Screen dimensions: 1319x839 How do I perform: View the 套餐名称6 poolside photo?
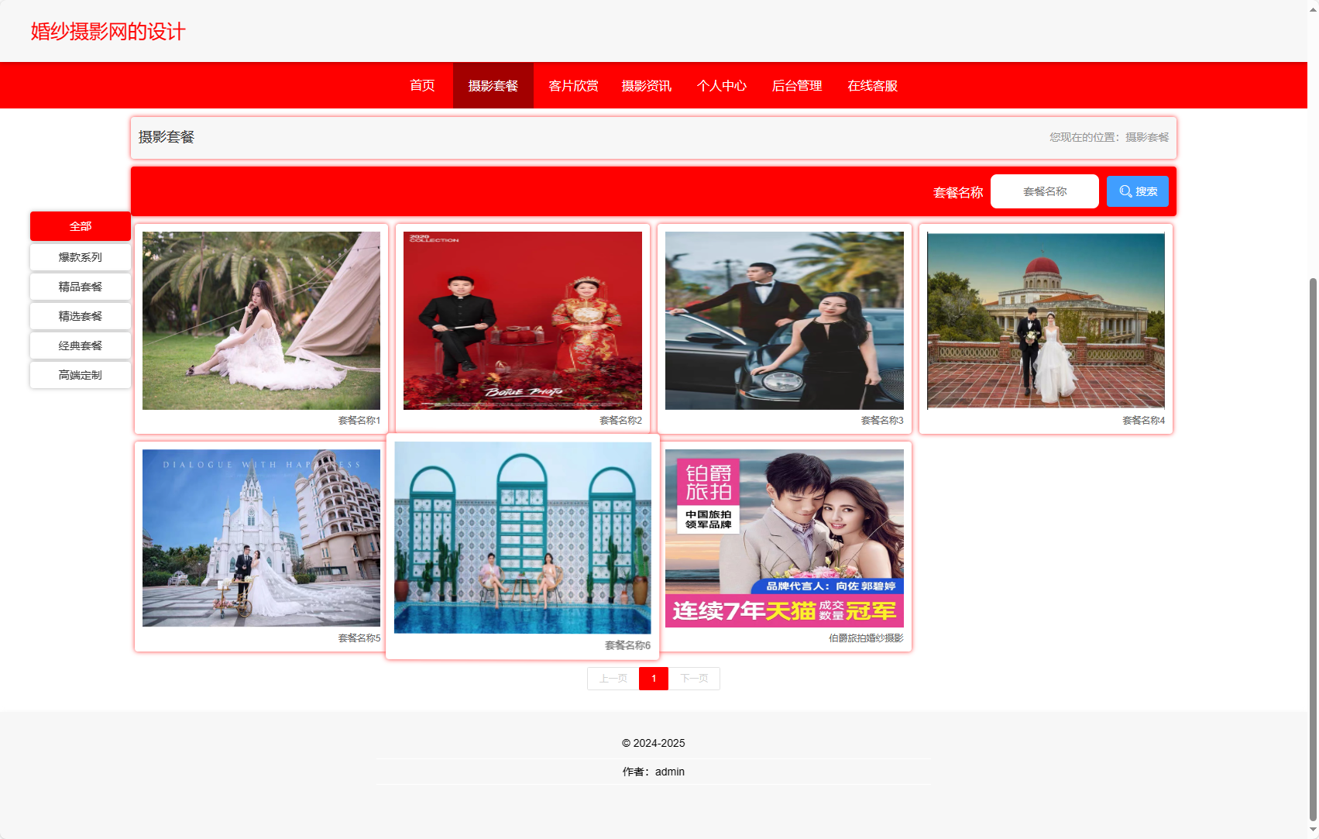523,538
